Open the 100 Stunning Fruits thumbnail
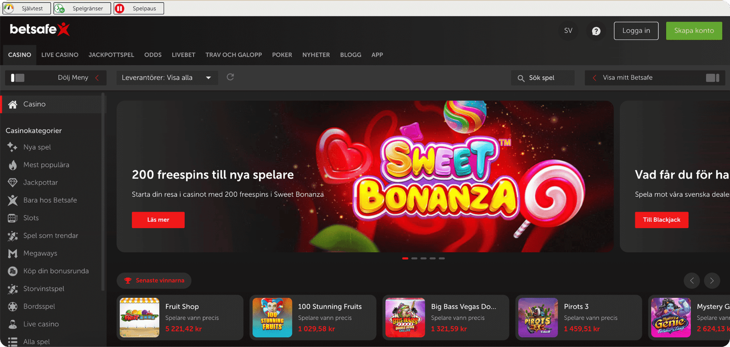 pos(272,317)
